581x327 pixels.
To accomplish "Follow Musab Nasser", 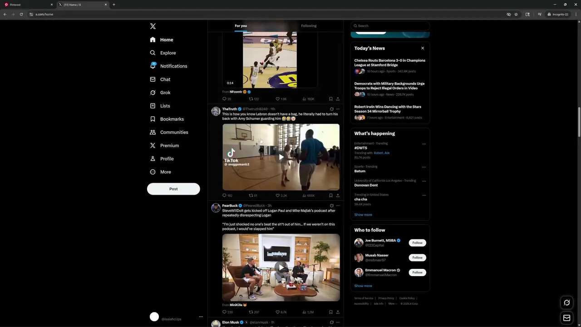I will (417, 258).
